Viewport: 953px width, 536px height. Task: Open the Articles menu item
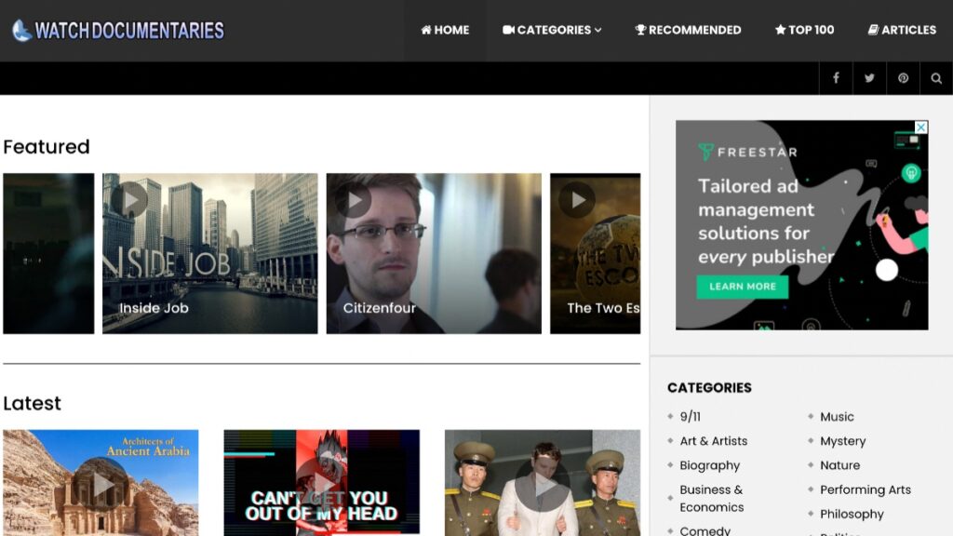(902, 30)
